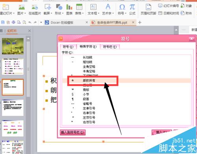Switch to 符号(S) tab in Symbol dialog
Viewport: 197px width, 154px height.
[68, 47]
